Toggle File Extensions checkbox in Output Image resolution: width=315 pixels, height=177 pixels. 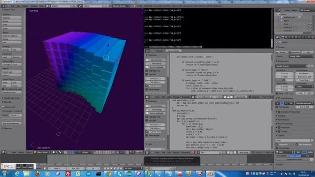coord(297,145)
